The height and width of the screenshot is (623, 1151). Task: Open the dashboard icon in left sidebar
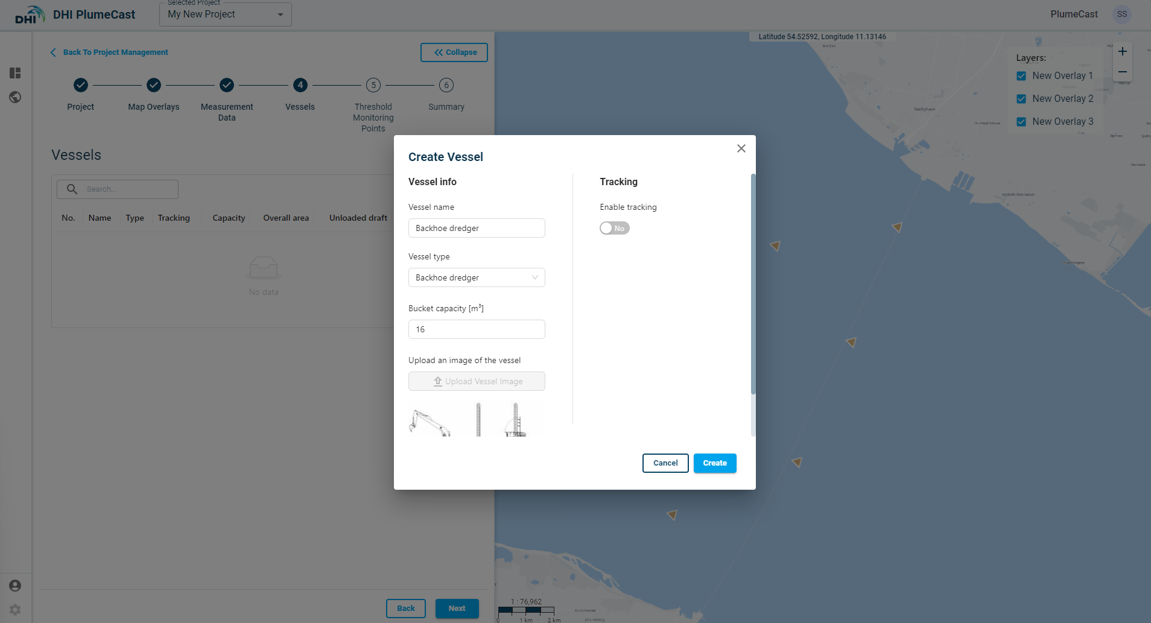pyautogui.click(x=15, y=73)
